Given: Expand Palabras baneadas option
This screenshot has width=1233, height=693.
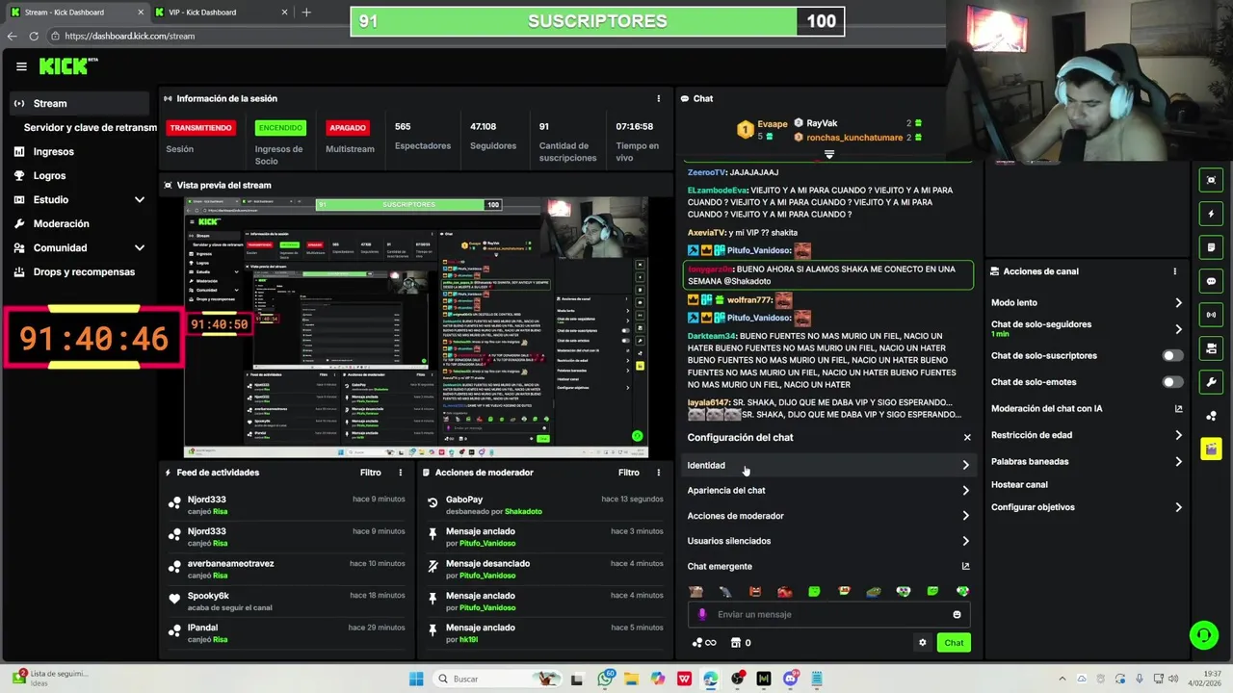Looking at the screenshot, I should point(1087,461).
